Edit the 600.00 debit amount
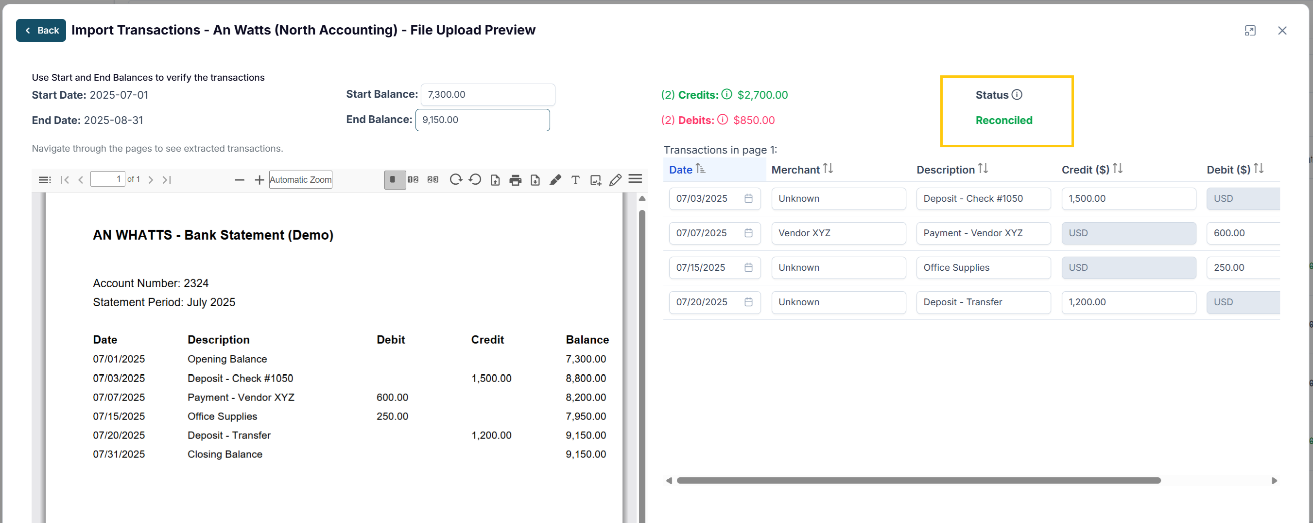This screenshot has height=523, width=1313. (x=1244, y=233)
